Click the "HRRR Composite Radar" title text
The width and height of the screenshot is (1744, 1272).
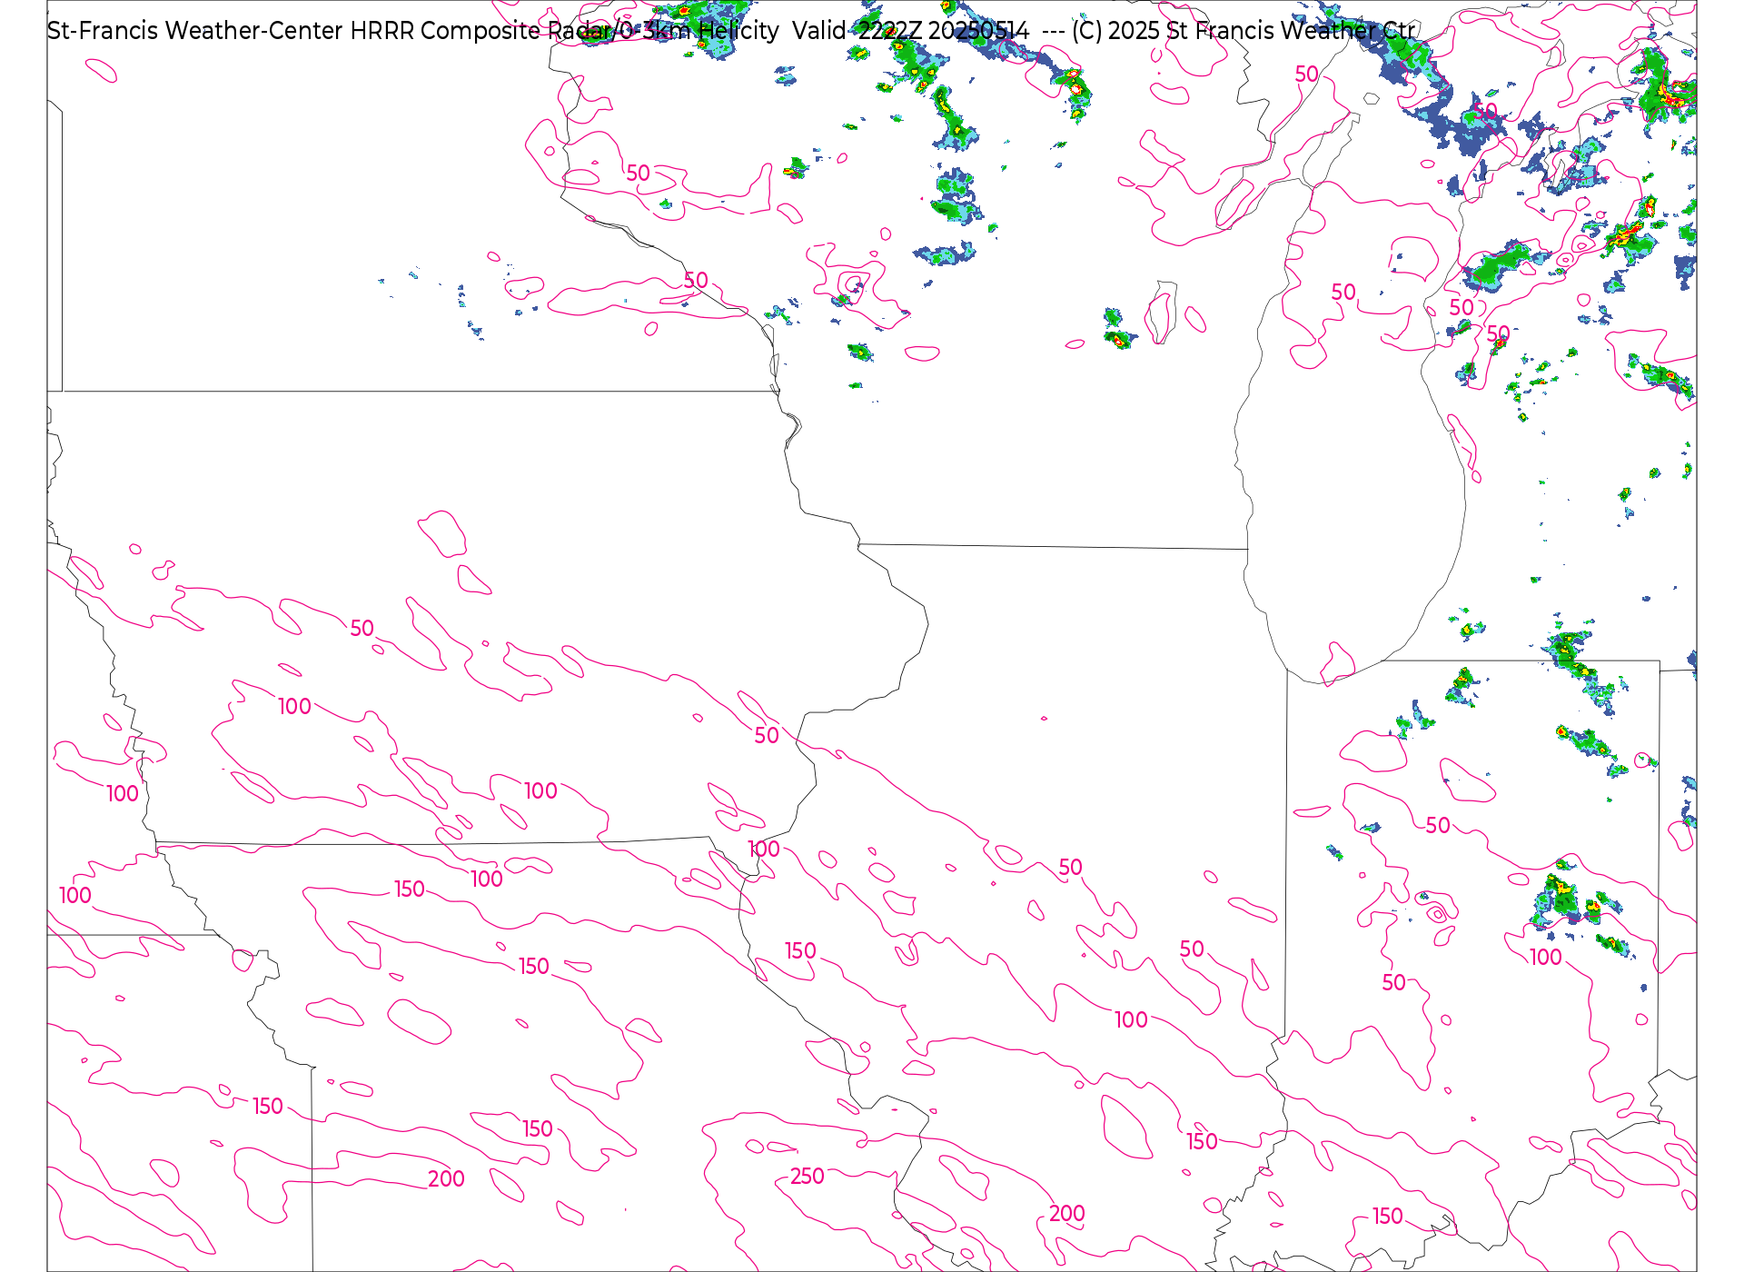481,31
